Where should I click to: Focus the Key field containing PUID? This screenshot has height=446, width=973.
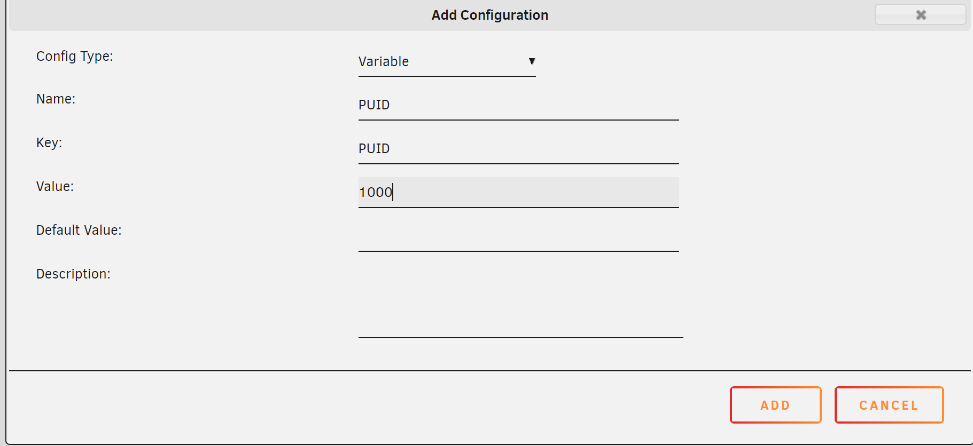coord(518,149)
